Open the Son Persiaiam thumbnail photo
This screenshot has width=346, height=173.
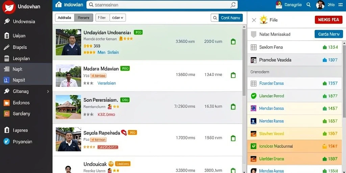pyautogui.click(x=68, y=107)
